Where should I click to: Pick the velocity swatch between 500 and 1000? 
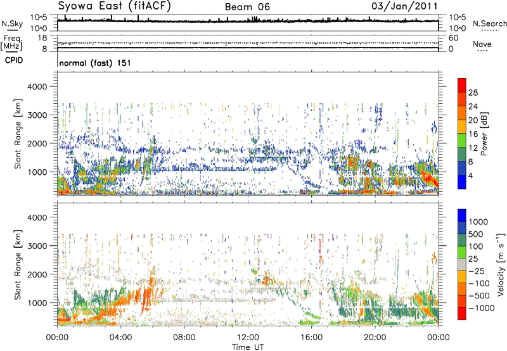click(462, 227)
